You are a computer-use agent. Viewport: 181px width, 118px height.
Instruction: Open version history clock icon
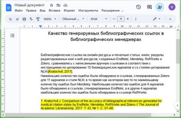138,7
